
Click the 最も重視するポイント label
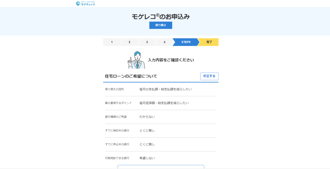point(119,103)
